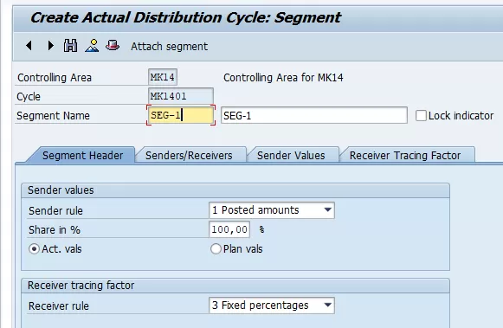Click the overview mountain-person icon

pyautogui.click(x=92, y=46)
